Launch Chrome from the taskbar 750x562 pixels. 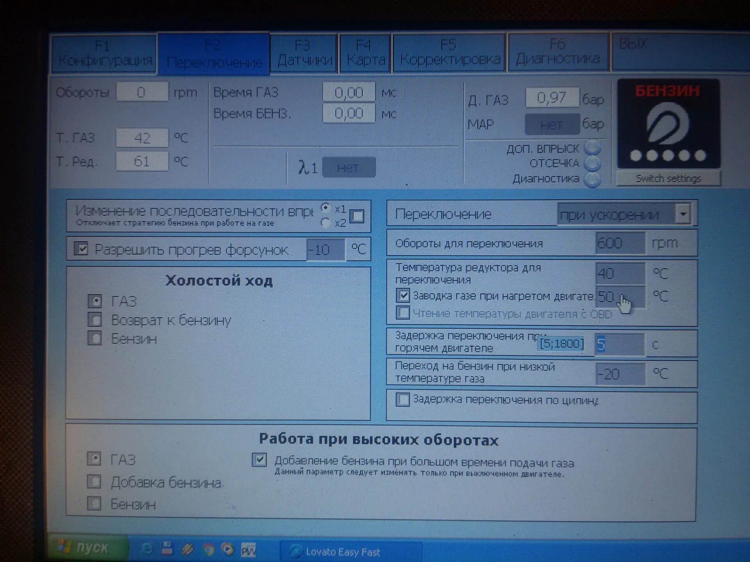[208, 549]
